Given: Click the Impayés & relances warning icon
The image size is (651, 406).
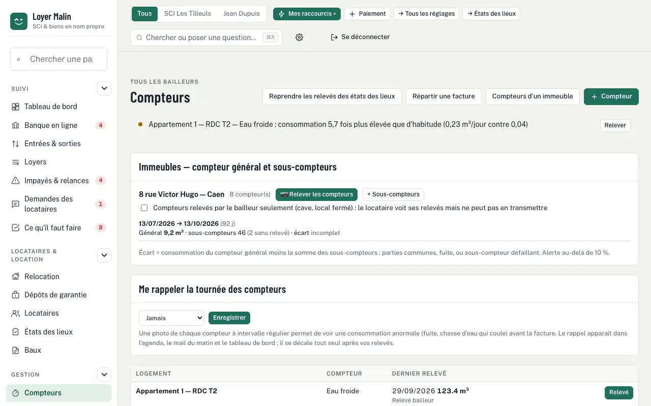Looking at the screenshot, I should pyautogui.click(x=15, y=181).
